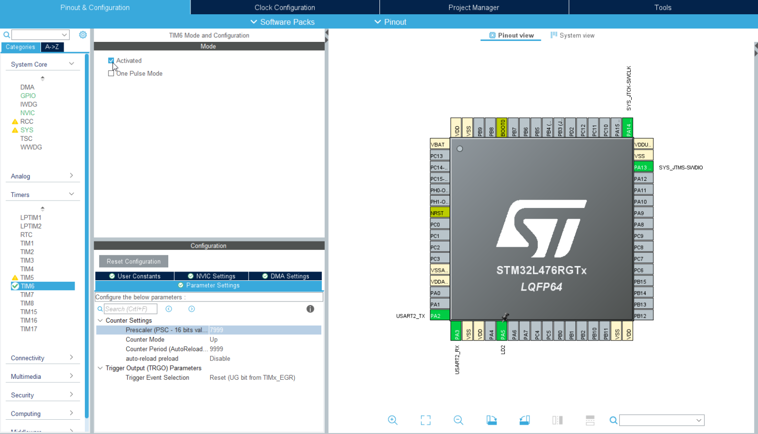Viewport: 758px width, 434px height.
Task: Switch to the Clock Configuration tab
Action: pos(285,7)
